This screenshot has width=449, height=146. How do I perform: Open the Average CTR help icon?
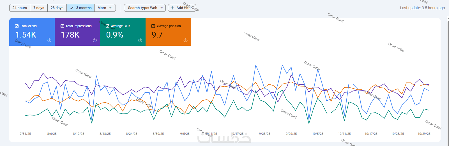(x=140, y=40)
